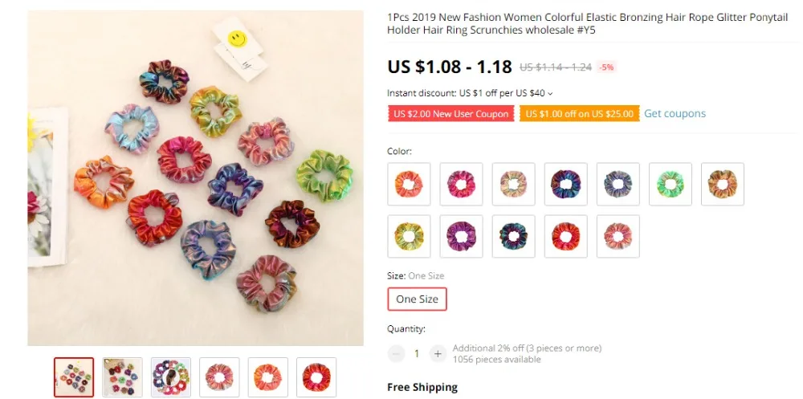Choose the brown bronze scrunchie color swatch

tap(722, 185)
